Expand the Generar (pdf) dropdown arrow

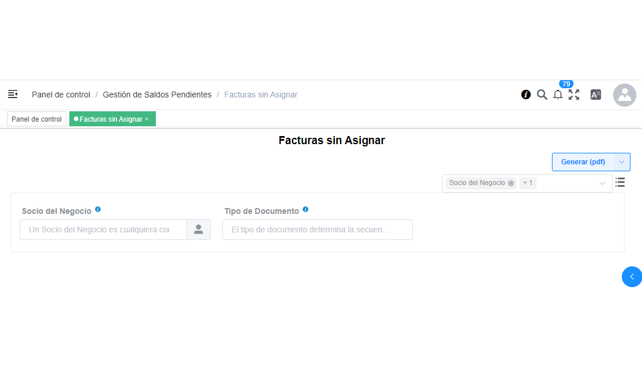point(622,161)
